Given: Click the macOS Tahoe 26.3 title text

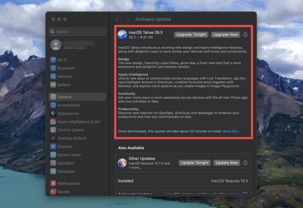Looking at the screenshot, I should 145,33.
